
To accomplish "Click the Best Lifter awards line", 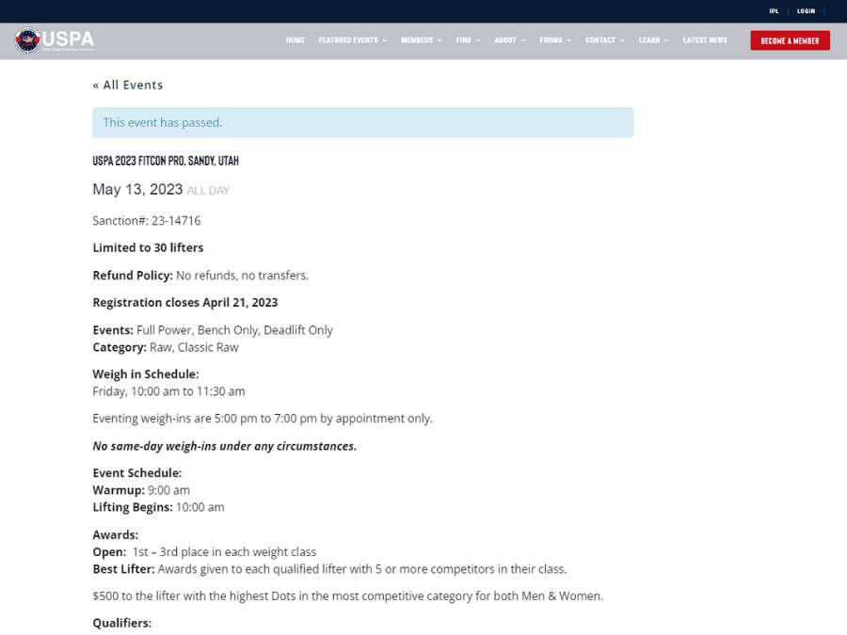I will coord(329,569).
